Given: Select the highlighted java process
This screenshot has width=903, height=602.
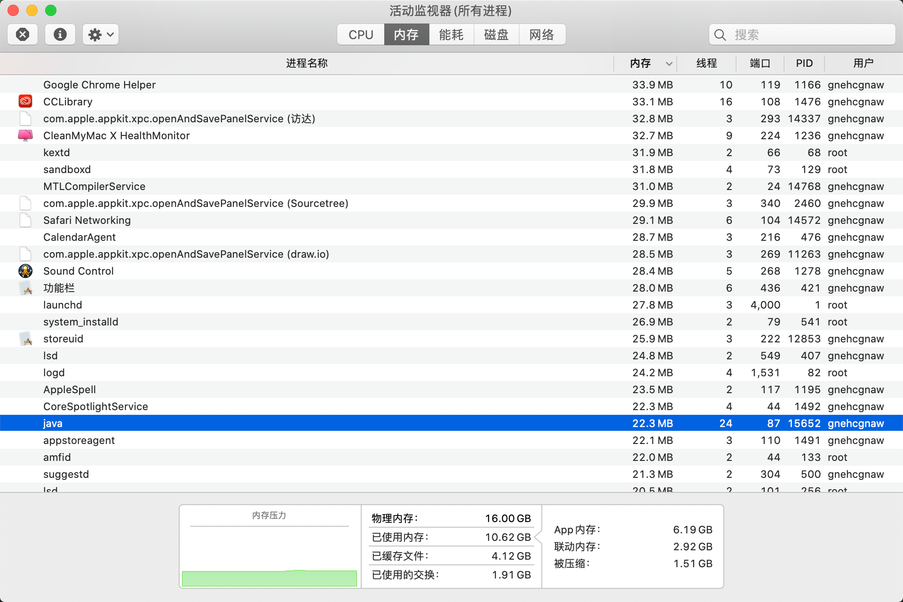Looking at the screenshot, I should click(x=451, y=423).
